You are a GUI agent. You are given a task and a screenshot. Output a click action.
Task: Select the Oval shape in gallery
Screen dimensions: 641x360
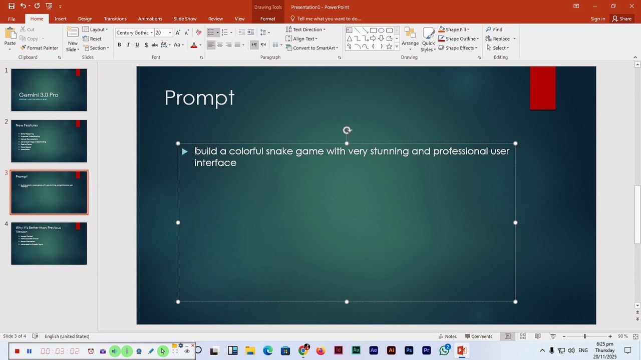pyautogui.click(x=381, y=30)
